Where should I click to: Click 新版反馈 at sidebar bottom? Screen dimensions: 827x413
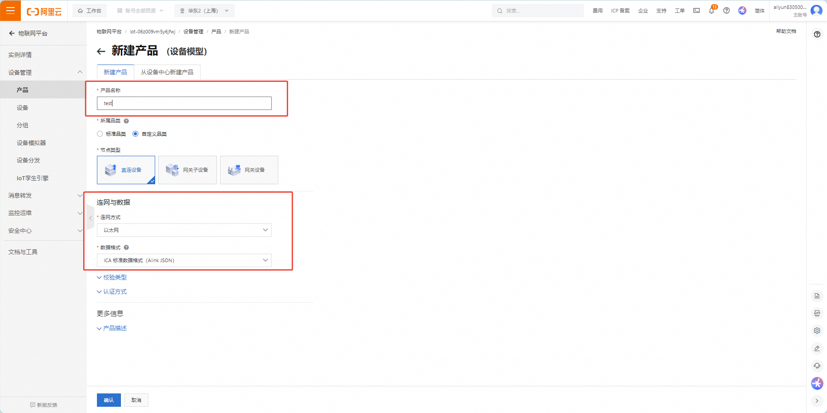coord(44,405)
